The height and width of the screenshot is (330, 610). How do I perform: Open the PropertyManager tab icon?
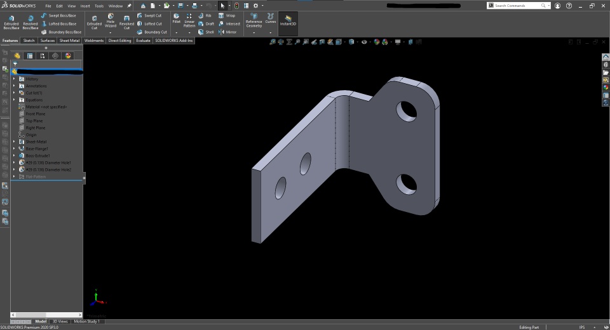30,56
